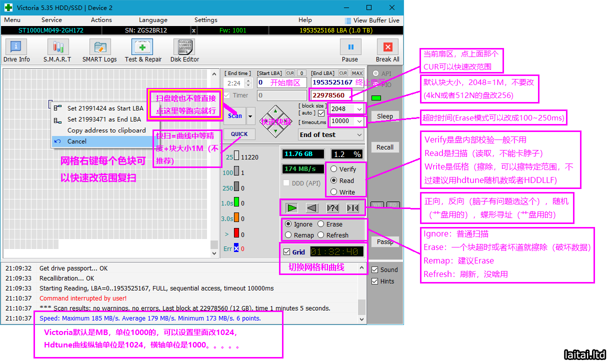Launch the Disk Editor tool
This screenshot has height=363, width=609.
(x=184, y=51)
